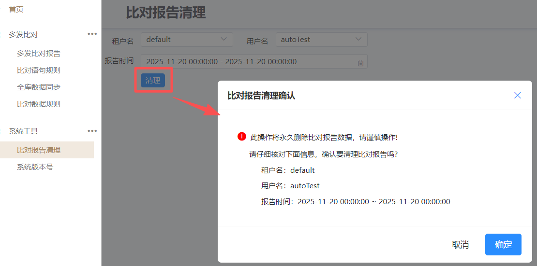The width and height of the screenshot is (537, 266).
Task: Open the 比对数据规则 menu item
Action: (39, 104)
